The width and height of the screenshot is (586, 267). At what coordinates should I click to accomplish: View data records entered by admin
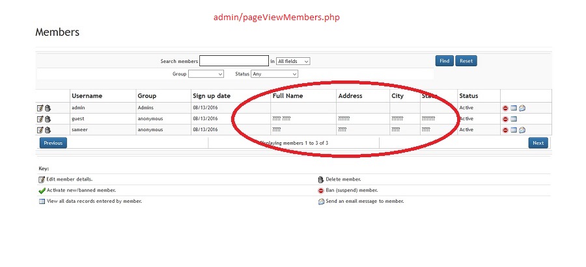click(514, 108)
